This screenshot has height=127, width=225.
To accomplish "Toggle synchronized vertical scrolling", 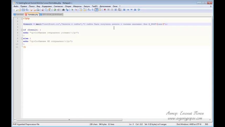I will [x=81, y=10].
